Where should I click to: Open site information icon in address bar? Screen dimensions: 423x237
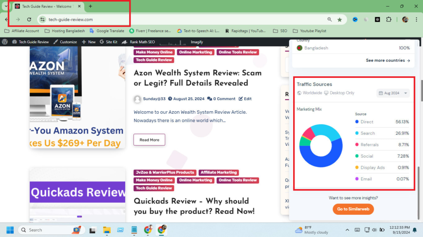pyautogui.click(x=43, y=19)
